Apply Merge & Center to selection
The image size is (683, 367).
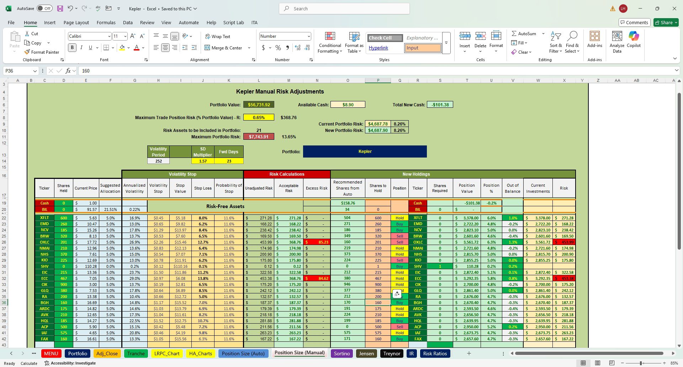tap(225, 48)
